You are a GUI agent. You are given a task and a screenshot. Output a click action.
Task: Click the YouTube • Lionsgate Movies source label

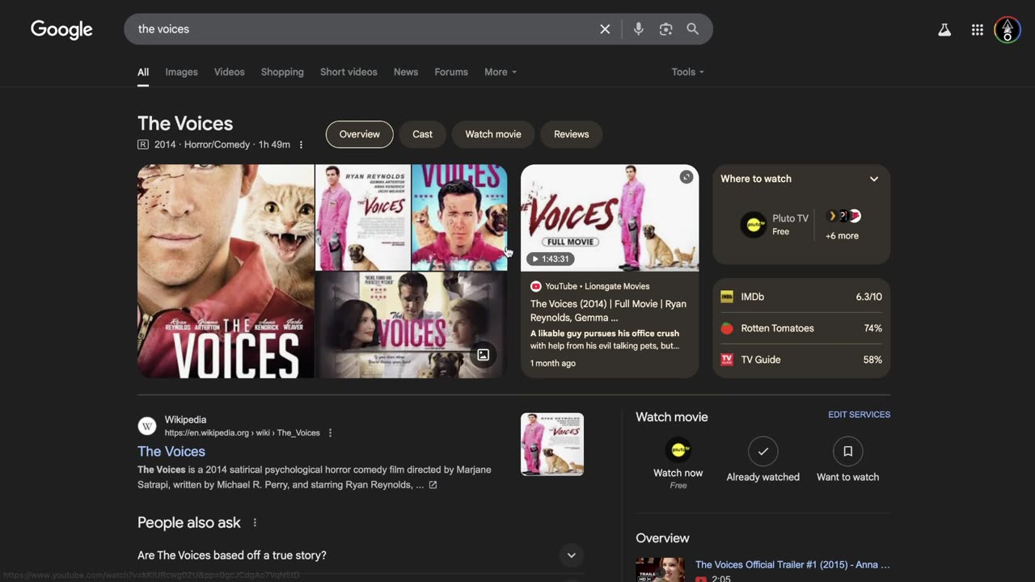point(597,286)
